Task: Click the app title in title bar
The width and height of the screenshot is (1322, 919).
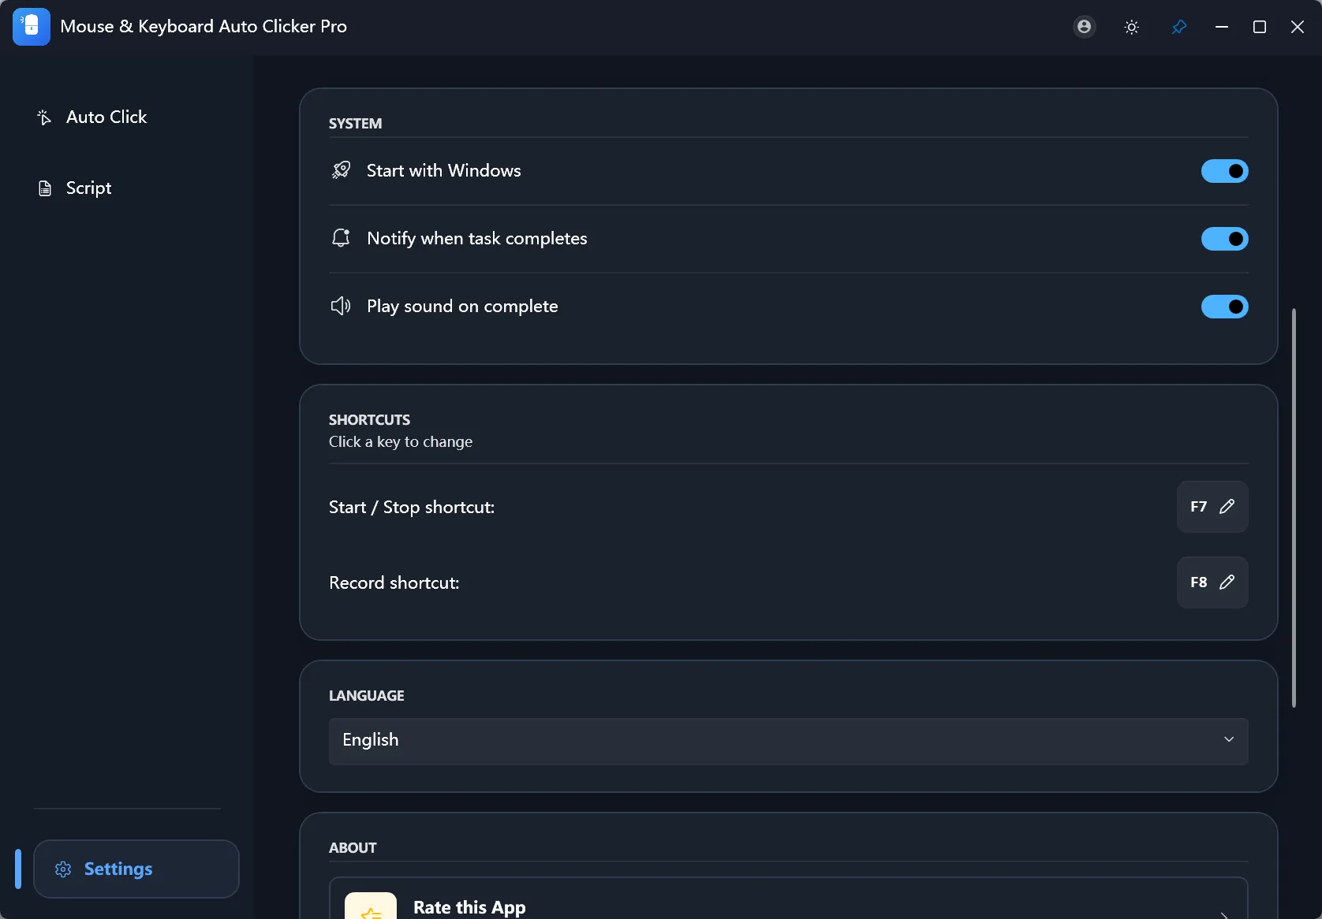Action: pos(204,27)
